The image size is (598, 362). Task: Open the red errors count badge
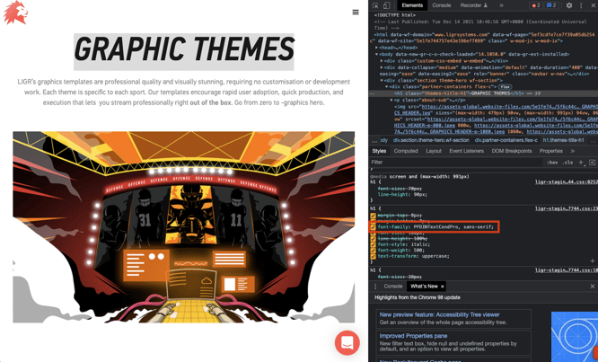[536, 5]
